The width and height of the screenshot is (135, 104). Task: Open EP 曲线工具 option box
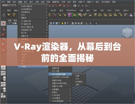[x=47, y=24]
